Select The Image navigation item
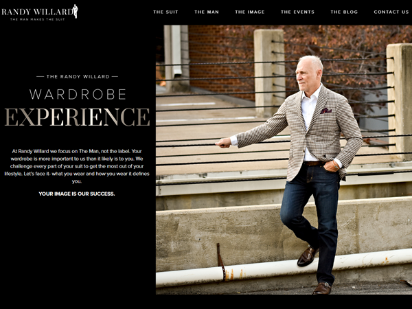This screenshot has width=412, height=309. 250,12
